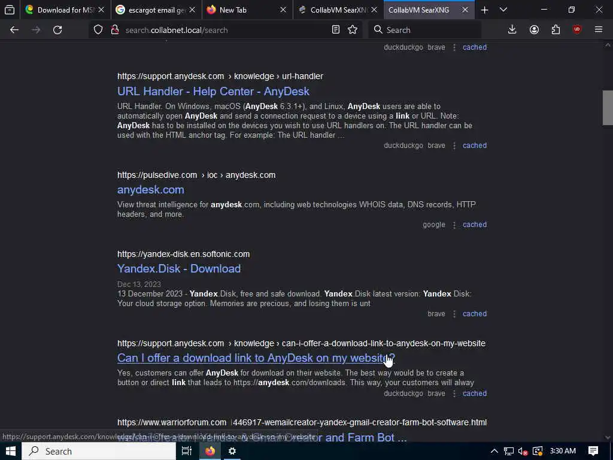Image resolution: width=613 pixels, height=460 pixels.
Task: Open cached copy of download link result
Action: (475, 394)
